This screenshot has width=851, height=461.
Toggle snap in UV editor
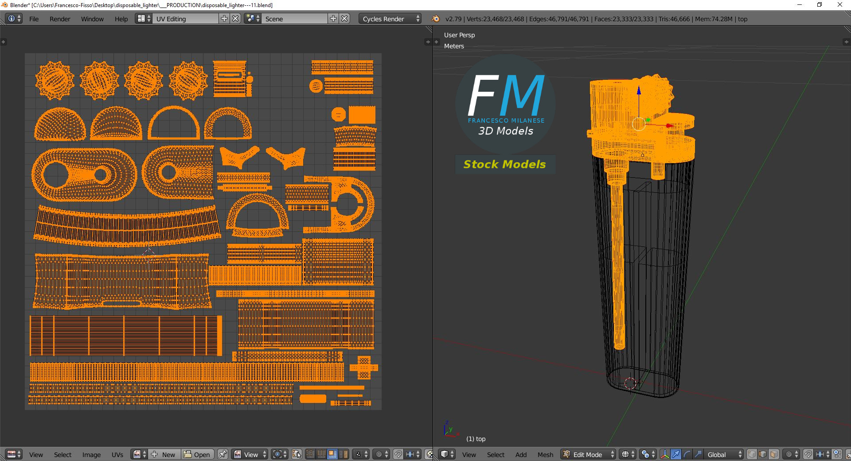point(398,454)
